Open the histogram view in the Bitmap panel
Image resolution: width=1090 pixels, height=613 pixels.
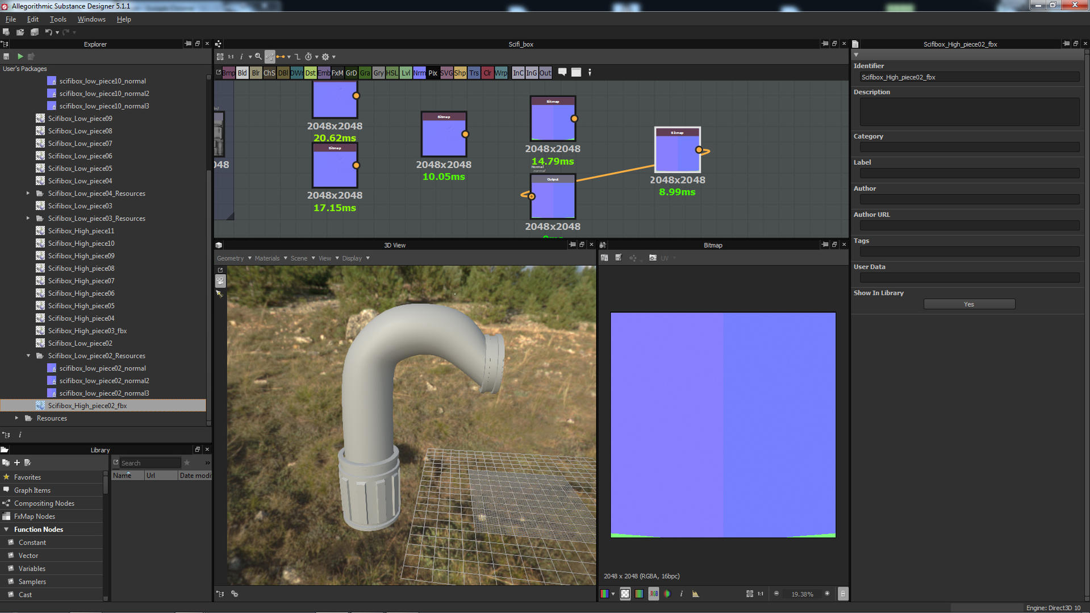point(696,594)
